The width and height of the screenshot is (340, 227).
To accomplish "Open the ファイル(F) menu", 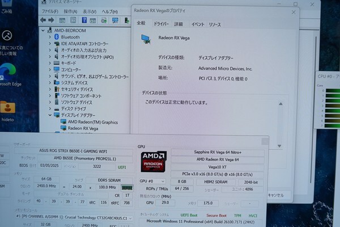I will 50,11.
